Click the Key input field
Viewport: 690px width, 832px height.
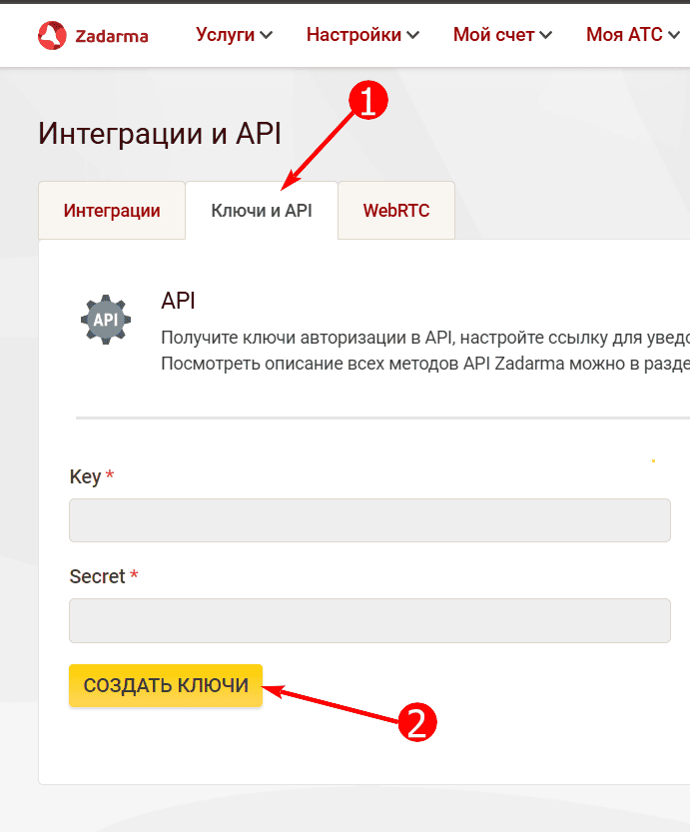369,520
